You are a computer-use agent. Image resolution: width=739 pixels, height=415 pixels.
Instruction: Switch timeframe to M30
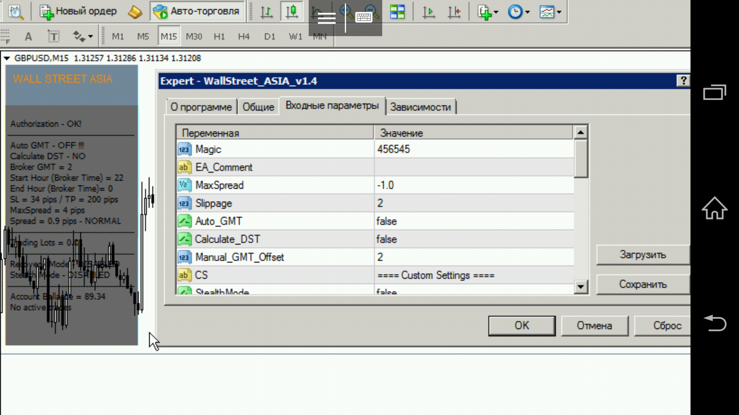pos(194,37)
